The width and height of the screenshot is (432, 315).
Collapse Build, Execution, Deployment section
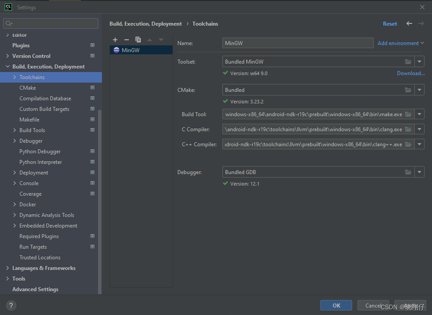(x=8, y=66)
